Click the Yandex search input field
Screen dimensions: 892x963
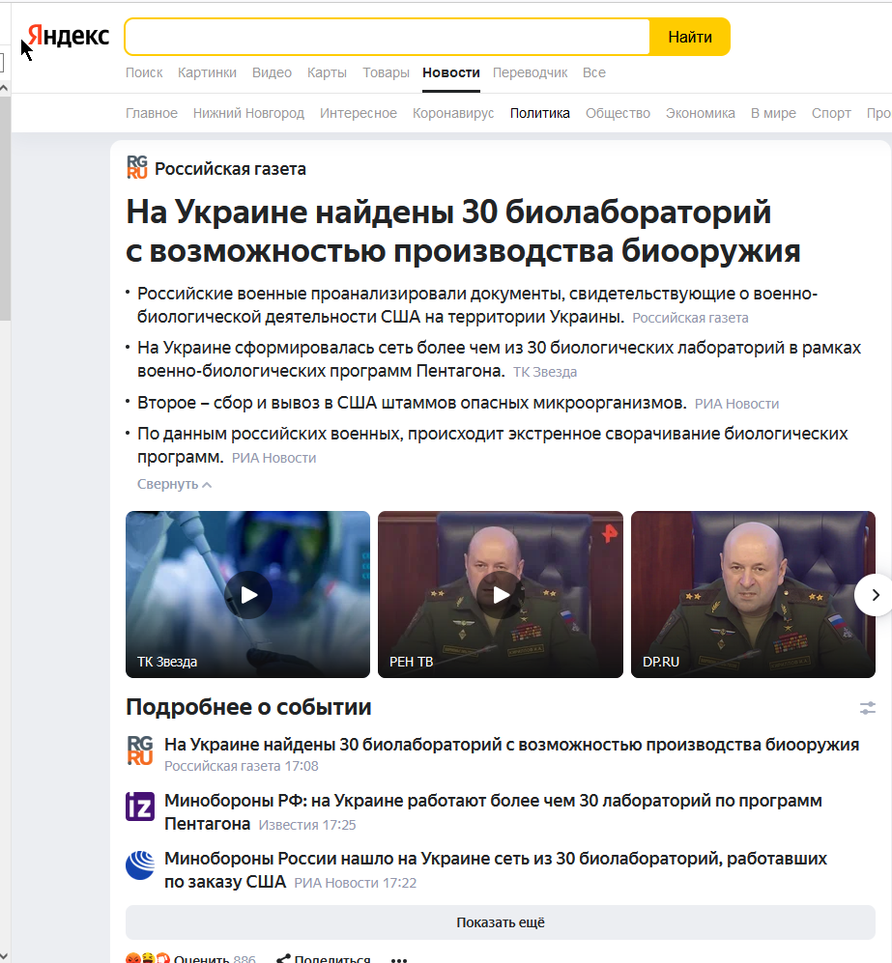(387, 37)
